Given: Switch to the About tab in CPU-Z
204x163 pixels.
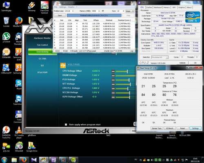Looking at the screenshot, I should [x=189, y=7].
